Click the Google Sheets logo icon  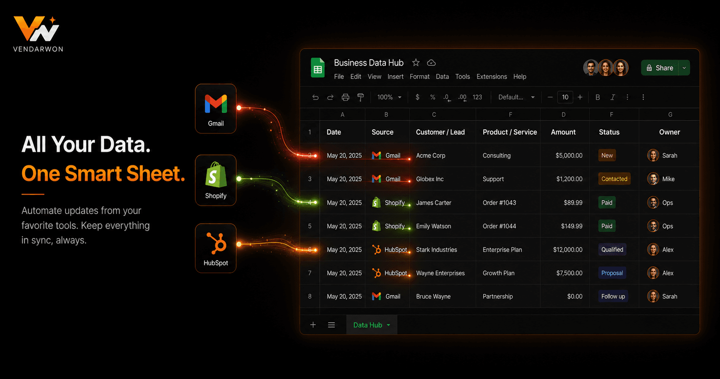click(318, 68)
